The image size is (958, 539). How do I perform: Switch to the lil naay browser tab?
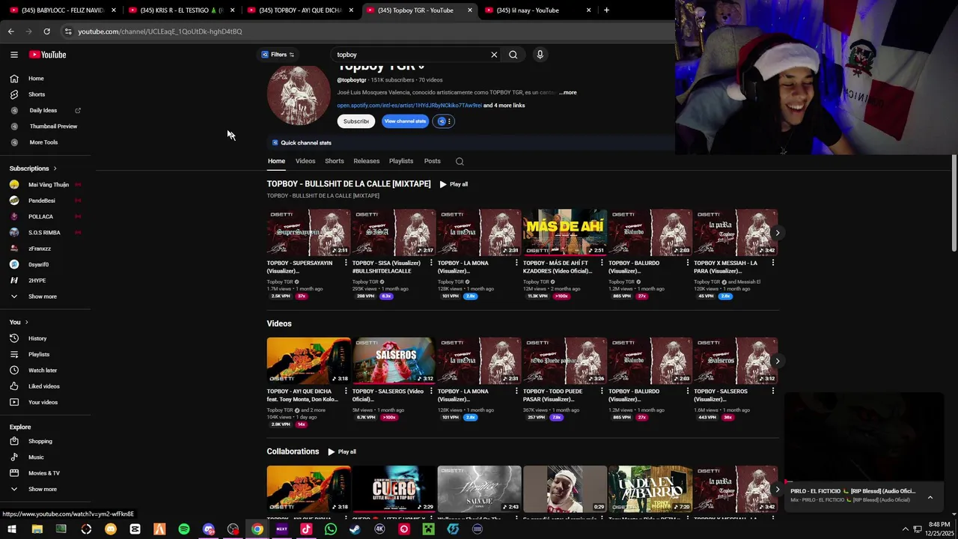tap(537, 10)
